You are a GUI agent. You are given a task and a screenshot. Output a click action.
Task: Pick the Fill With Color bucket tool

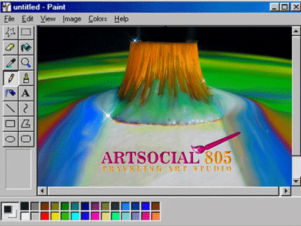tap(26, 48)
